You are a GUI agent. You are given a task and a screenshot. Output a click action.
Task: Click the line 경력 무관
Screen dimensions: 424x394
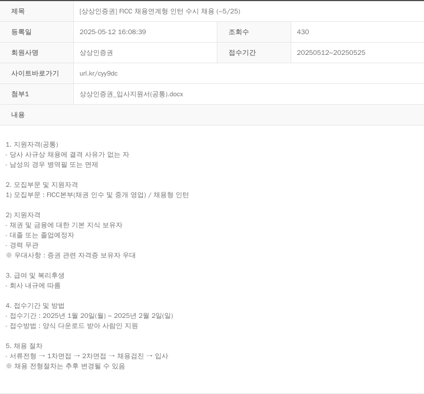22,245
